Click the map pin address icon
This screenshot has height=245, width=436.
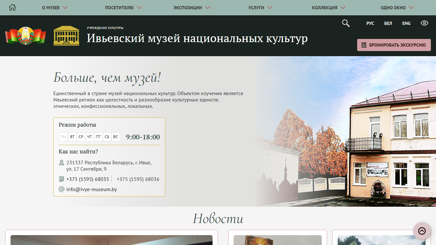coord(62,163)
